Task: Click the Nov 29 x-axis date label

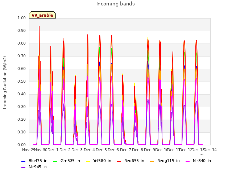Action: 28,150
